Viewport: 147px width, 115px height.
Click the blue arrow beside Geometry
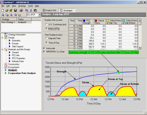[10, 40]
